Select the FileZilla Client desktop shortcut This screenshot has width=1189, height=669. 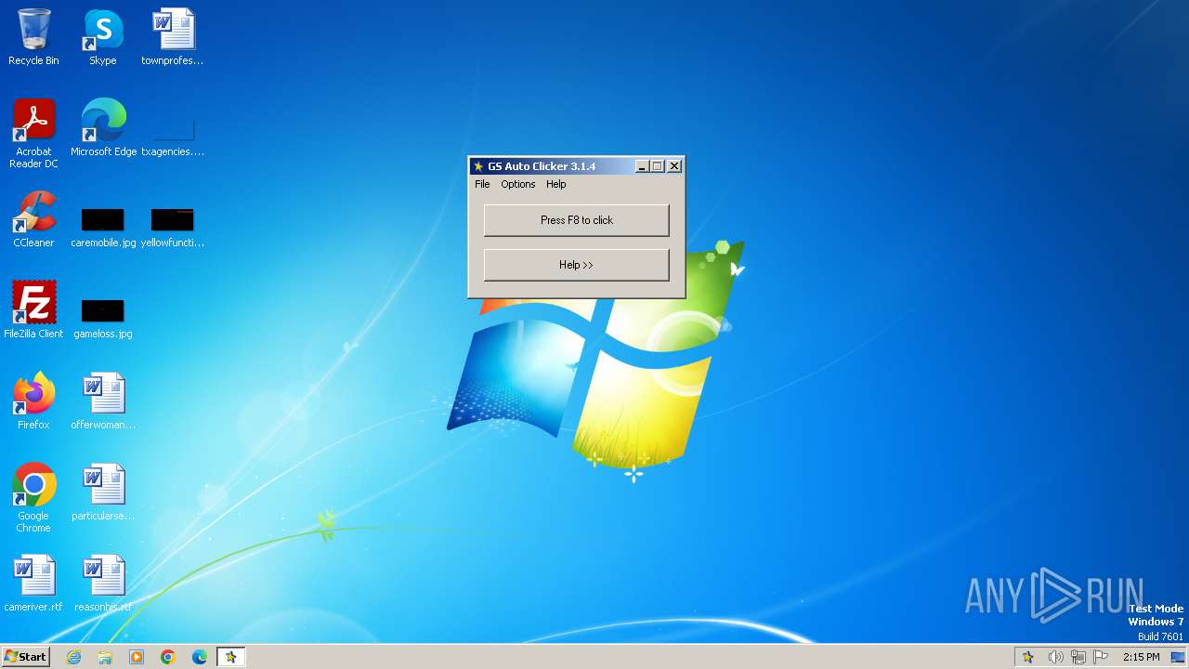coord(33,309)
